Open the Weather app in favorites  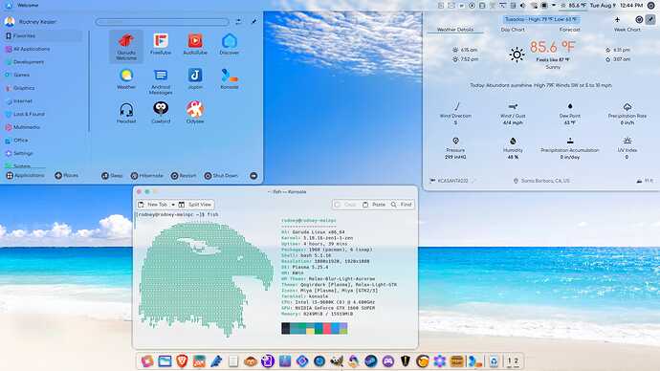pyautogui.click(x=126, y=79)
